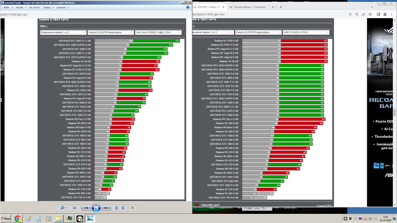Click the show desktop icon in the tray
Image resolution: width=397 pixels, height=223 pixels.
coord(395,219)
